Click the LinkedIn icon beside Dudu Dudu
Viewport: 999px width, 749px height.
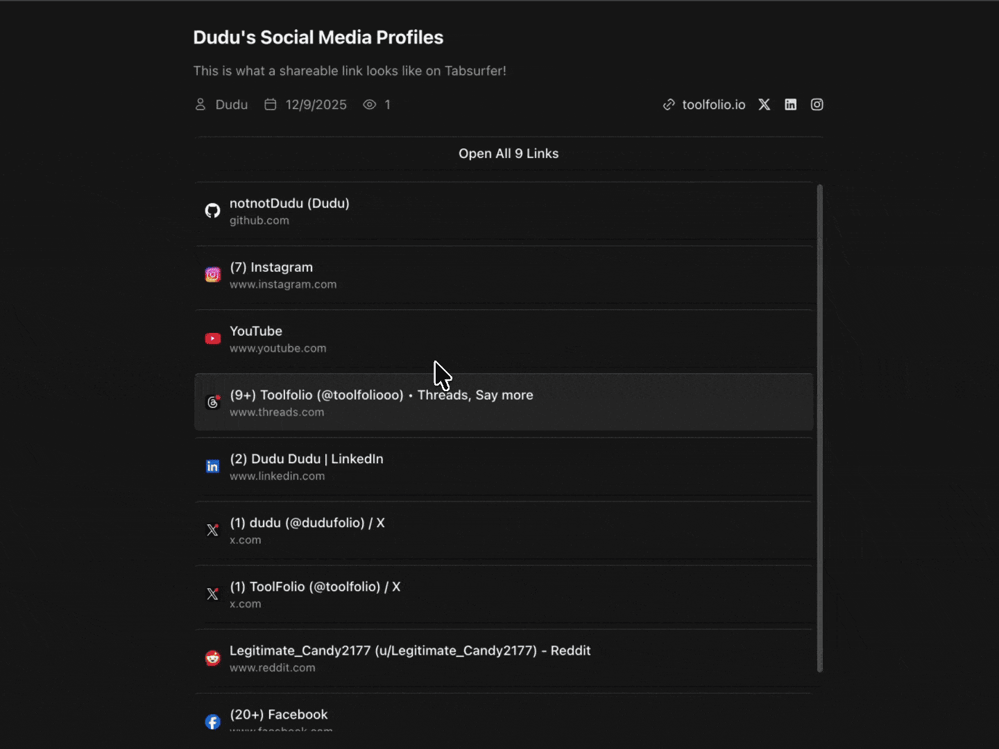coord(213,467)
